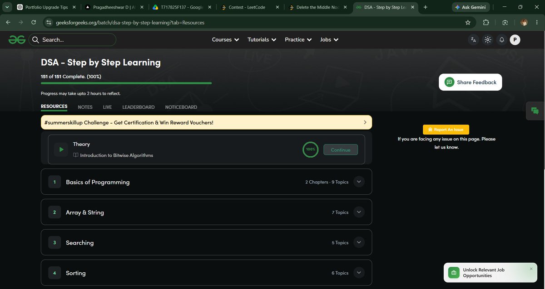Viewport: 545px width, 289px height.
Task: Open the Jobs dropdown menu
Action: click(329, 40)
